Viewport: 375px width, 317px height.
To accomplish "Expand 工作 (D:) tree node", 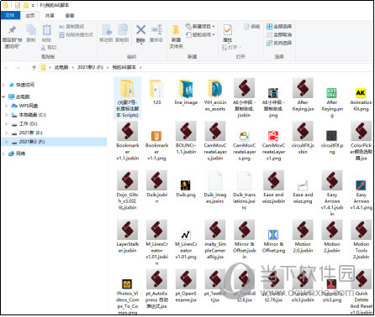I will click(7, 123).
